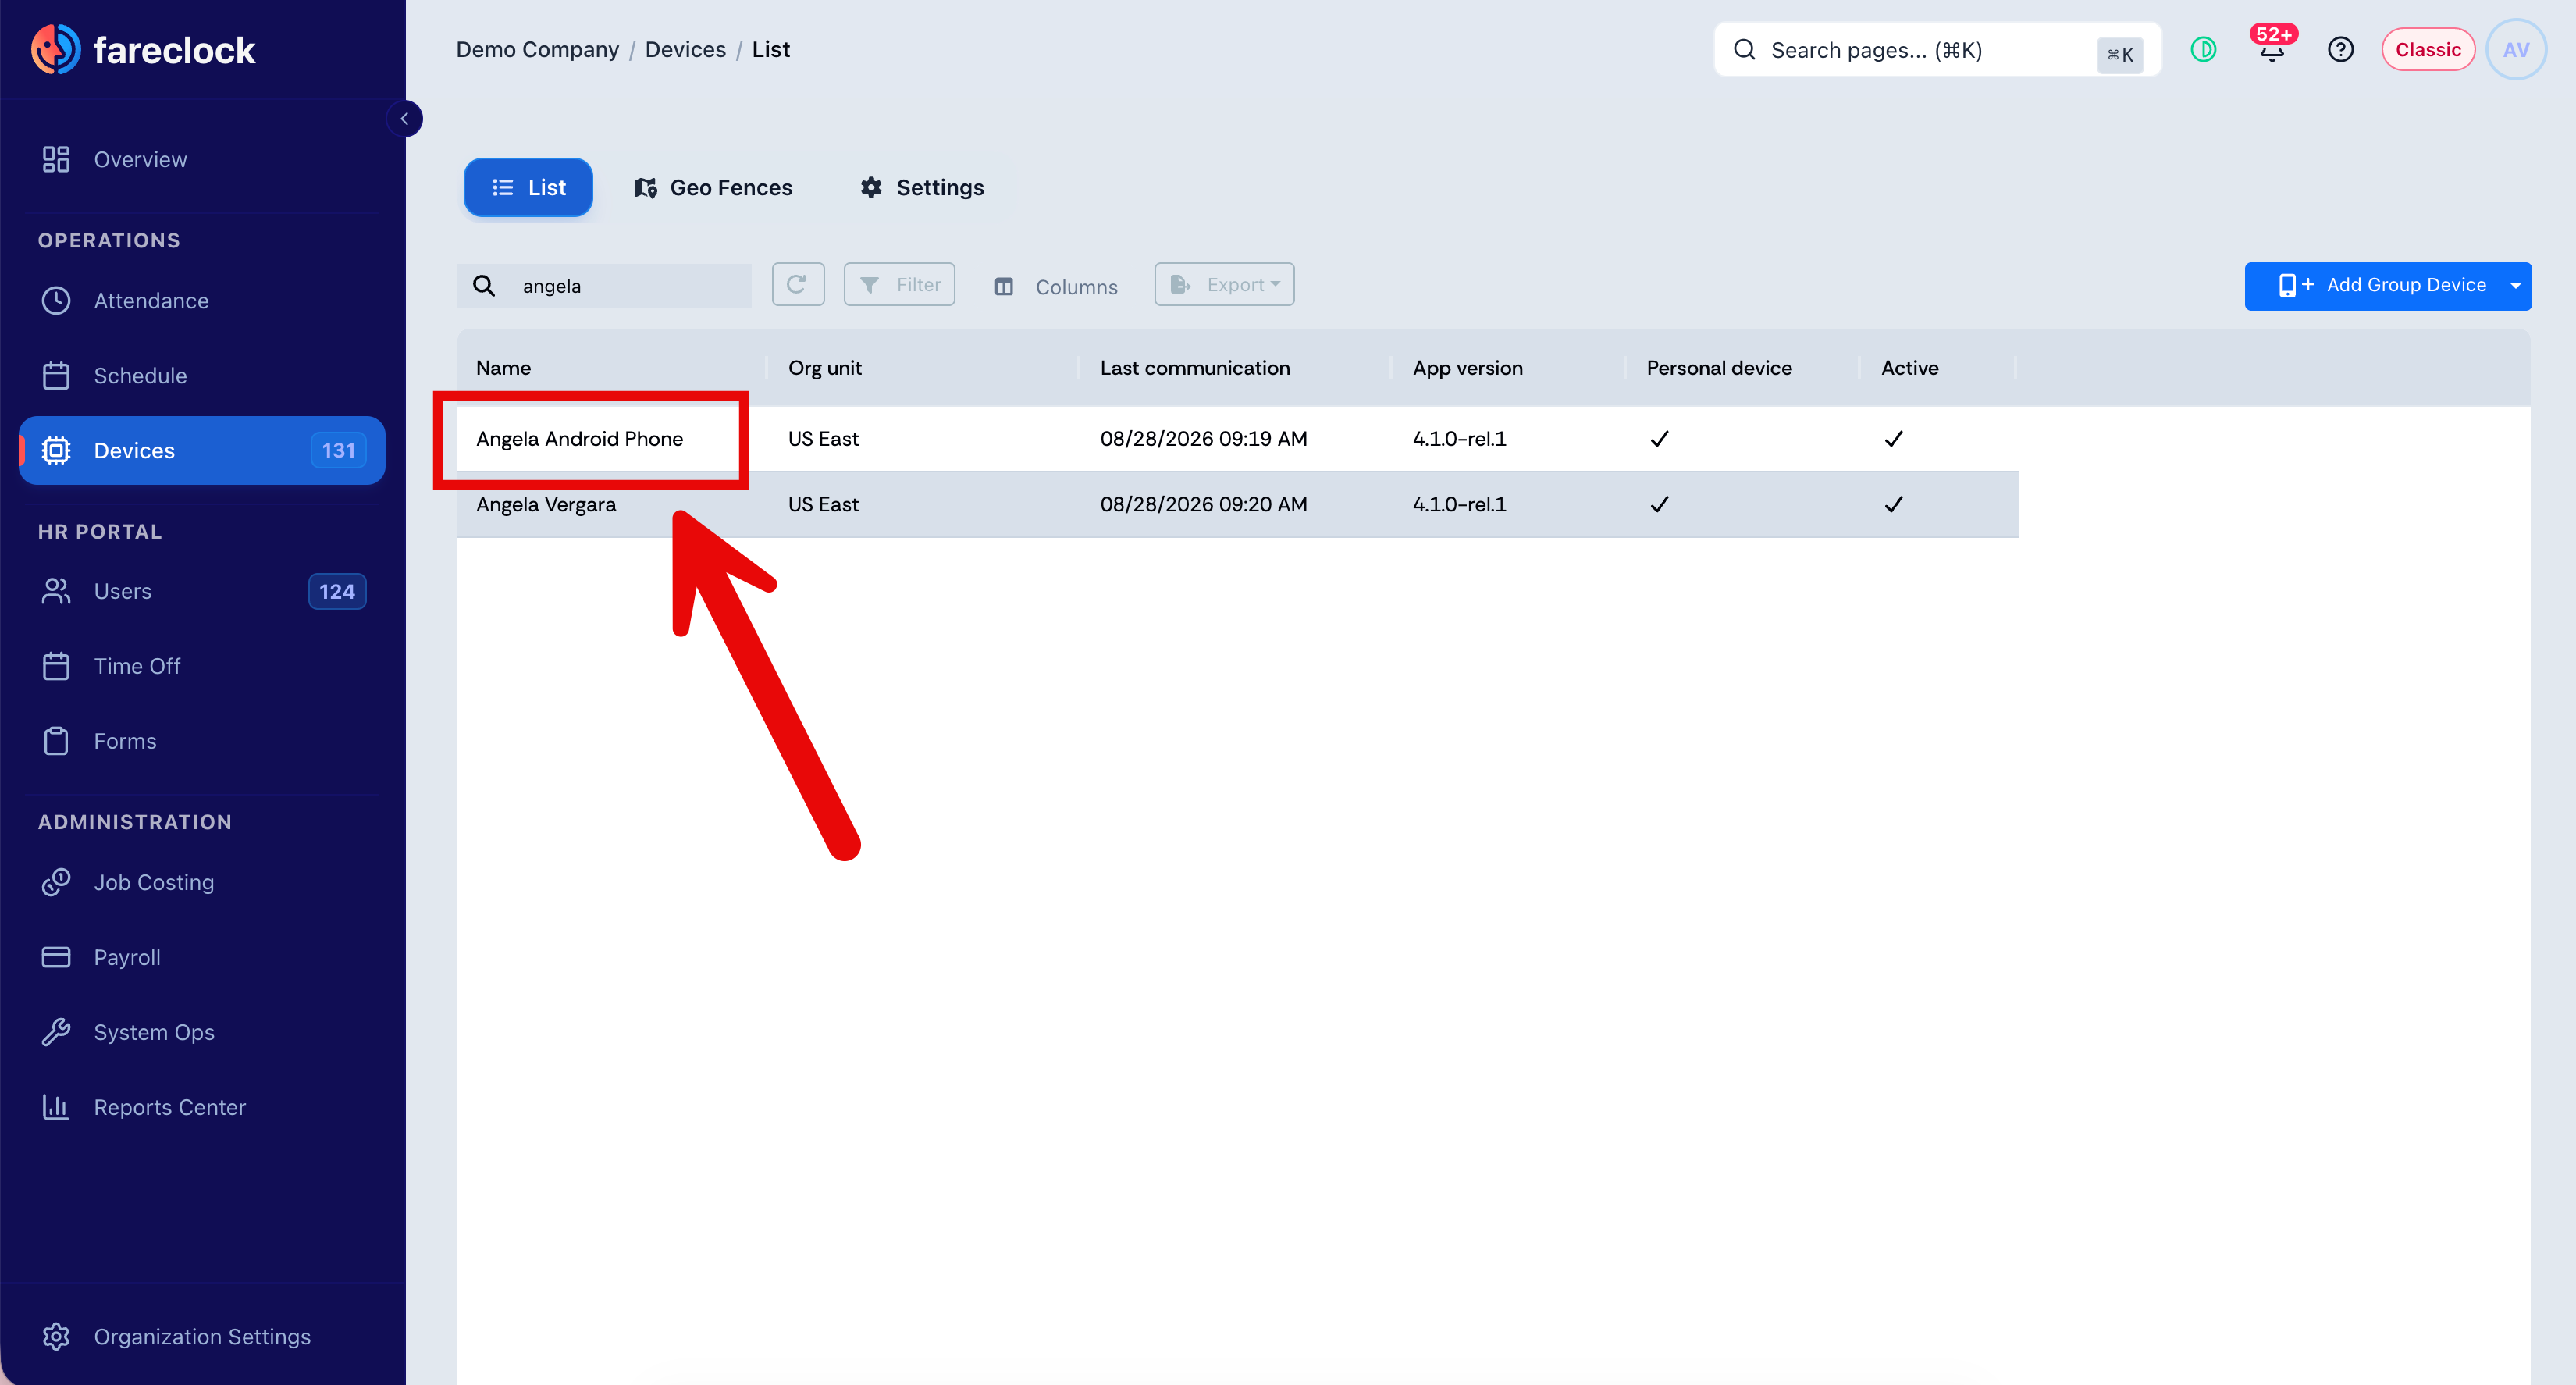2576x1385 pixels.
Task: Switch to the Geo Fences tab
Action: [713, 188]
